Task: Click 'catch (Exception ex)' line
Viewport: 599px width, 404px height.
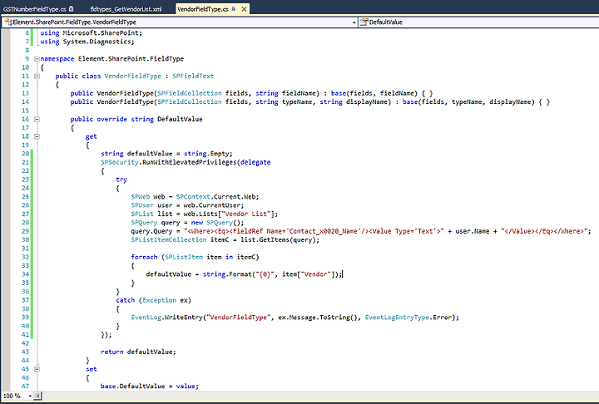Action: [x=154, y=300]
